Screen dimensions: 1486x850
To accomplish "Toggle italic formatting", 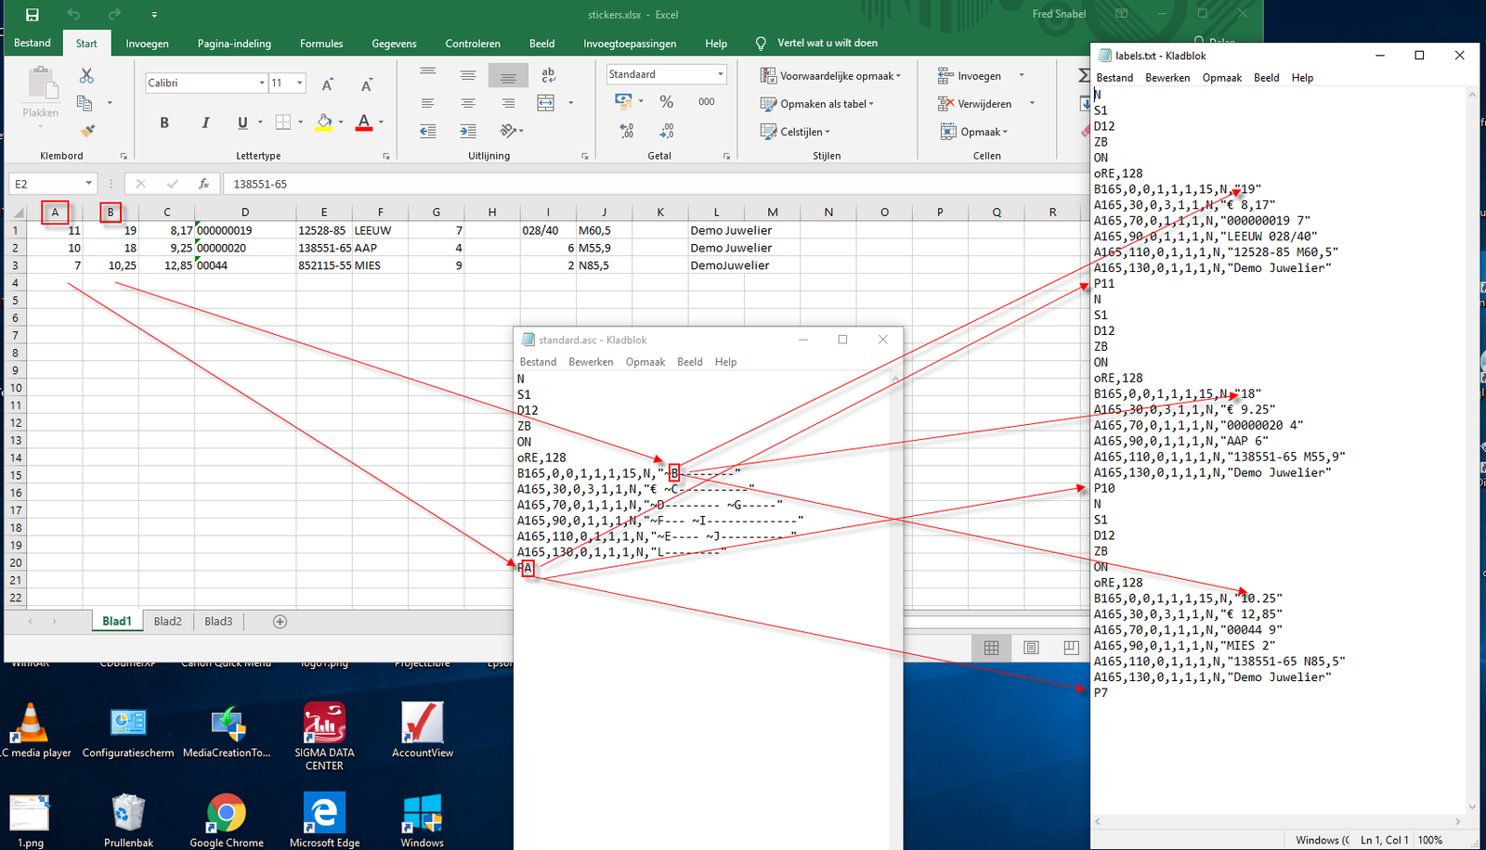I will click(205, 122).
